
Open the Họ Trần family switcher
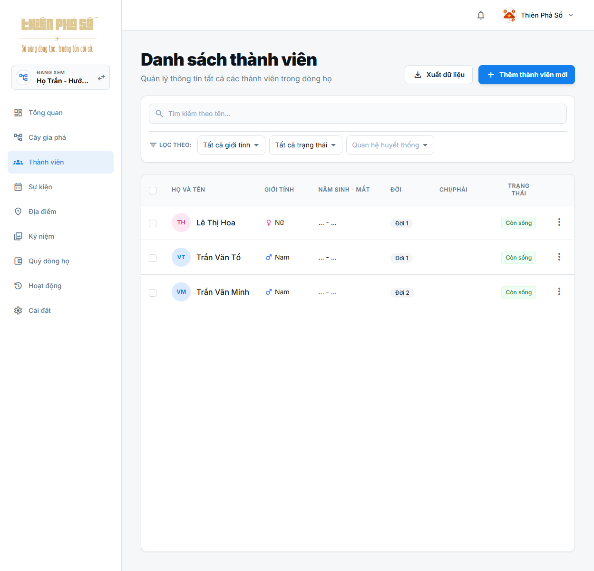60,77
